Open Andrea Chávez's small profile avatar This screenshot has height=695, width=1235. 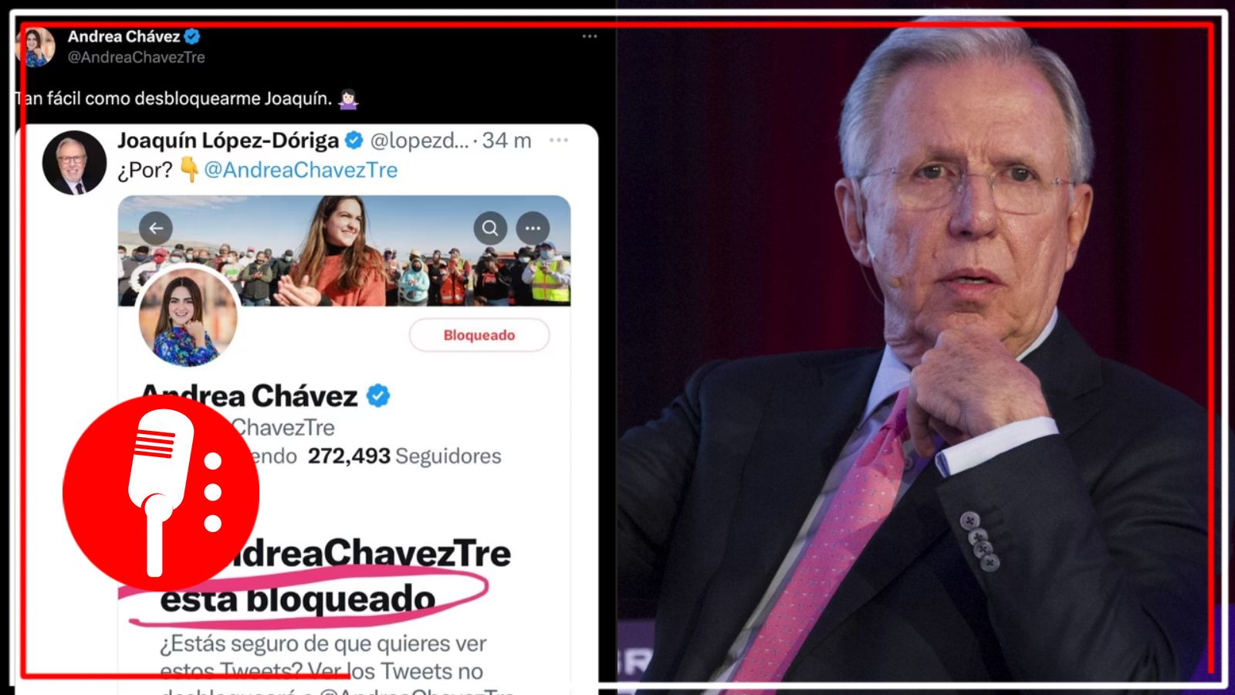[36, 47]
